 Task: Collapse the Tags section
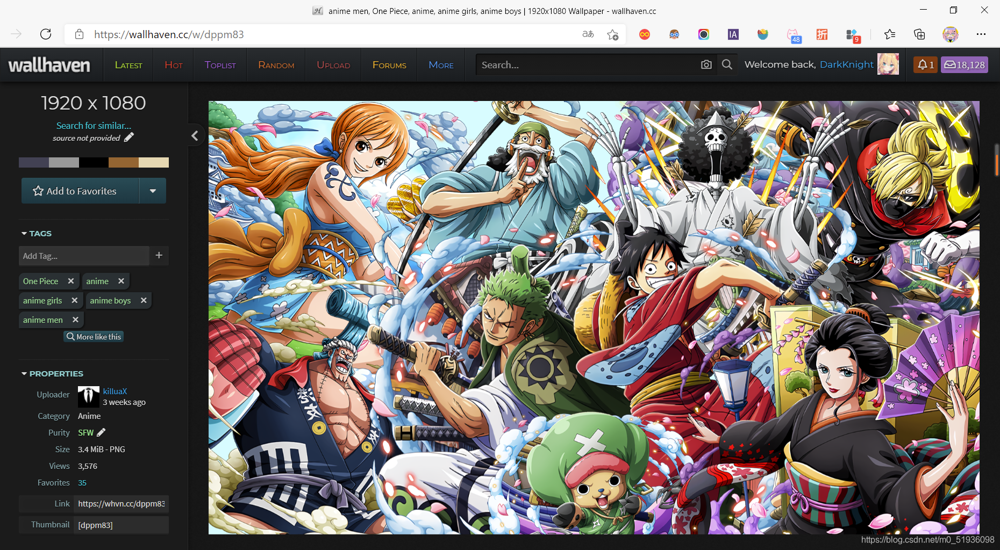(x=37, y=233)
